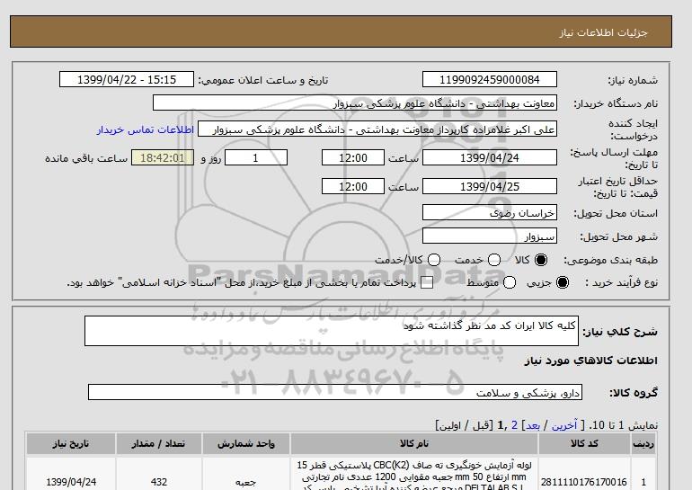Select the جزیی purchase type radio
The width and height of the screenshot is (692, 490).
[x=563, y=282]
